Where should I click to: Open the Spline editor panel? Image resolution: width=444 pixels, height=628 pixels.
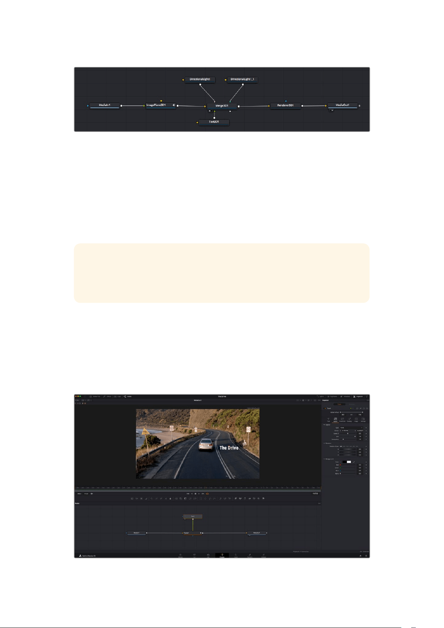(x=320, y=397)
